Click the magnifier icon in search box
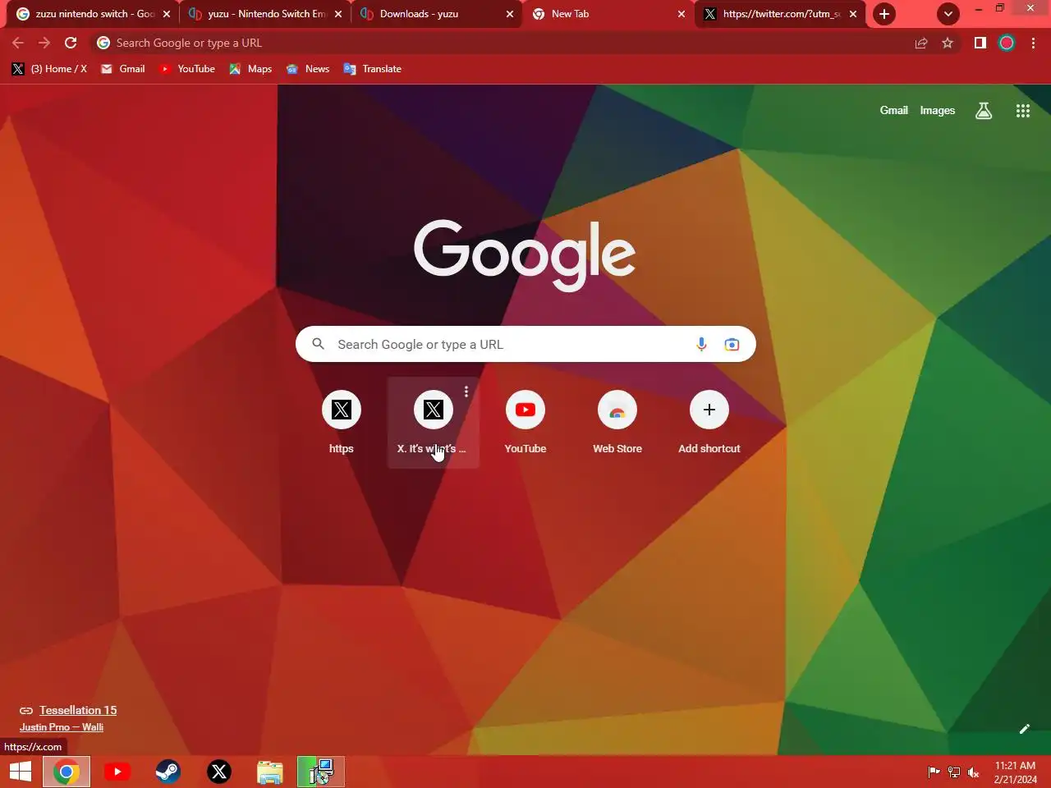Image resolution: width=1051 pixels, height=788 pixels. point(319,345)
